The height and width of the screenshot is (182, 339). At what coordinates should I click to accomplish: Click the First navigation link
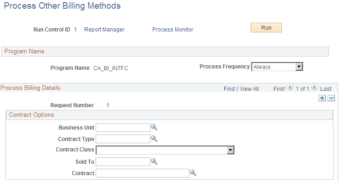[x=279, y=89]
